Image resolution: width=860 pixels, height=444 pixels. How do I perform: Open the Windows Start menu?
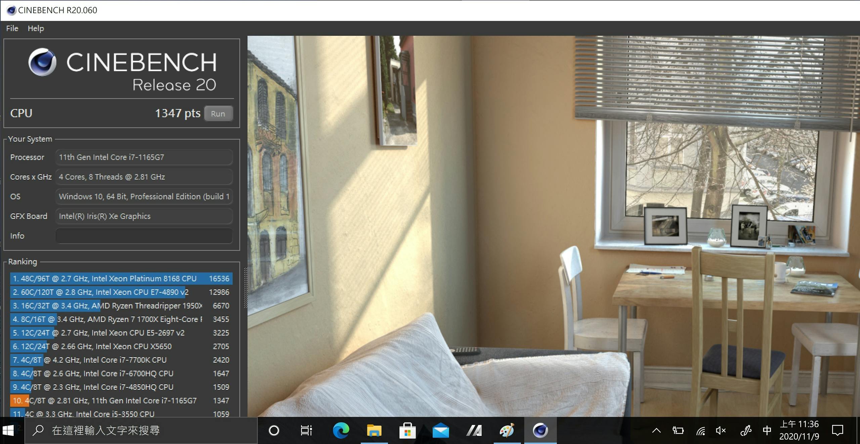[8, 431]
